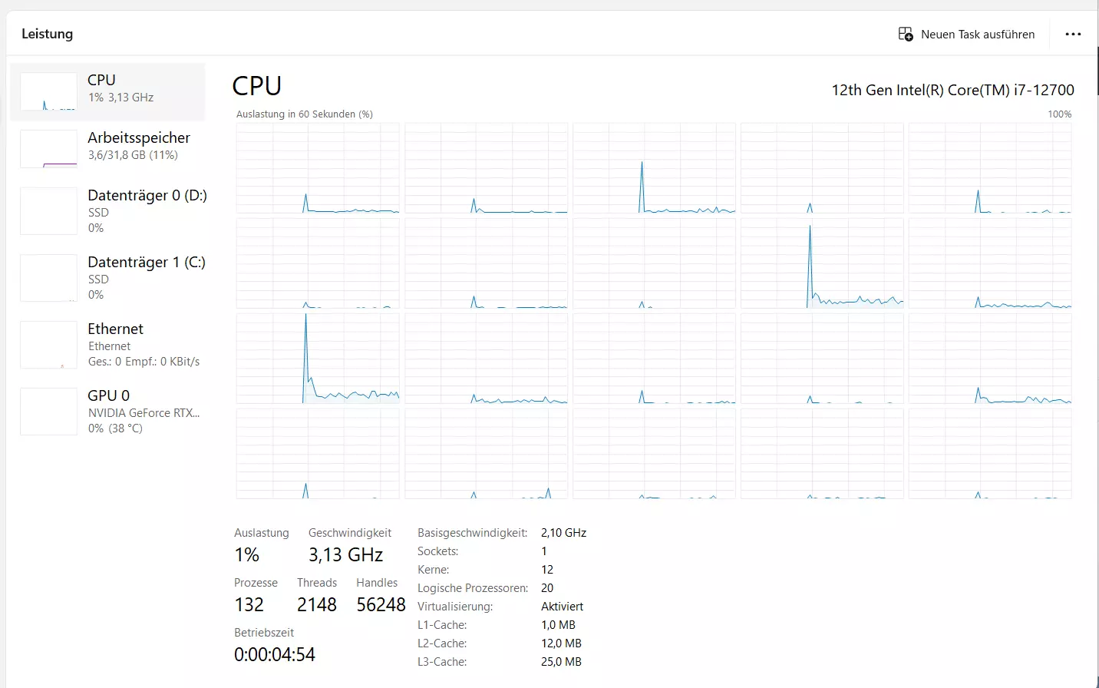
Task: Click the GPU 0 mini graph thumbnail
Action: pos(48,412)
